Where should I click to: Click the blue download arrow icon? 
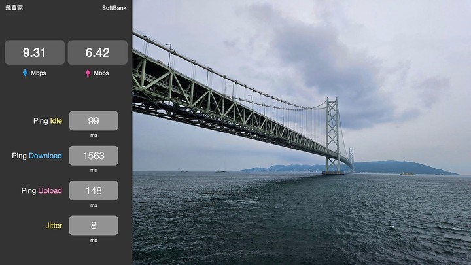click(x=25, y=73)
